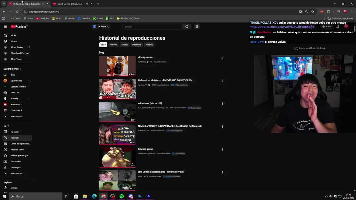Open Photoshop from the taskbar

tap(140, 196)
